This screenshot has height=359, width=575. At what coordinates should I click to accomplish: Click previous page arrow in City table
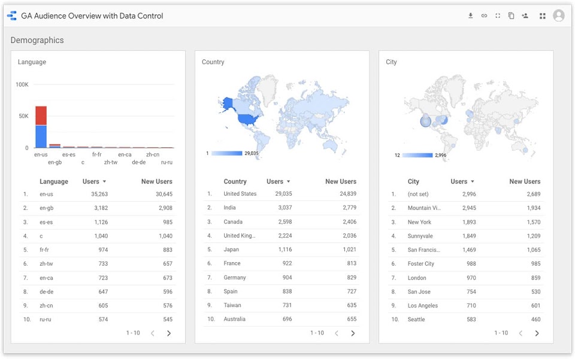(520, 333)
